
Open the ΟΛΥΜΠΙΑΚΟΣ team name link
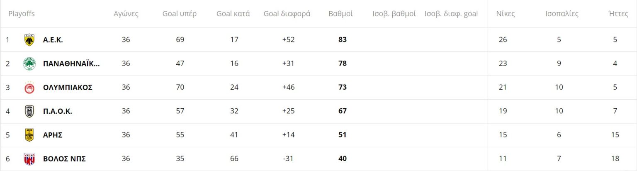pos(68,88)
